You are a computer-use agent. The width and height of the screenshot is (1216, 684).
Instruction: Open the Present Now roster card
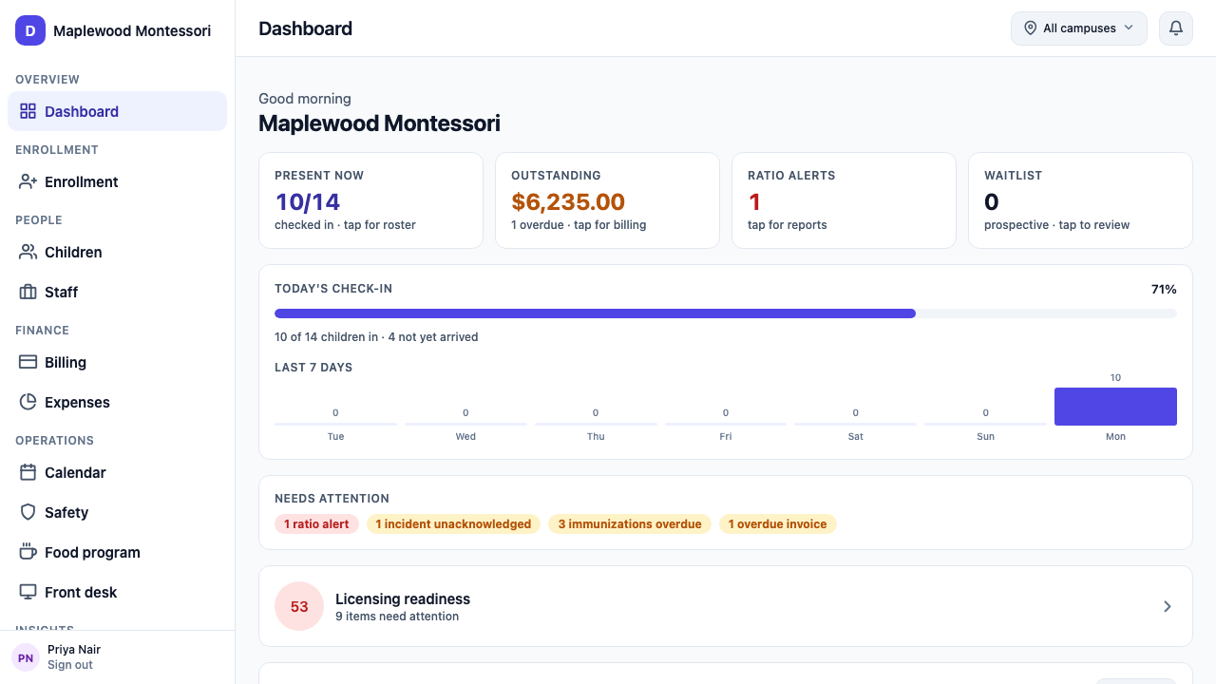pyautogui.click(x=370, y=200)
